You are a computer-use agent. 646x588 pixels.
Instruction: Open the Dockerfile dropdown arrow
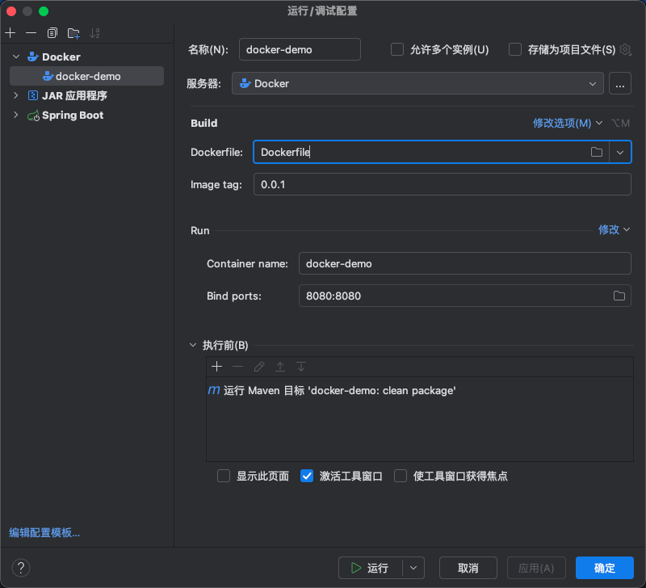pyautogui.click(x=620, y=152)
